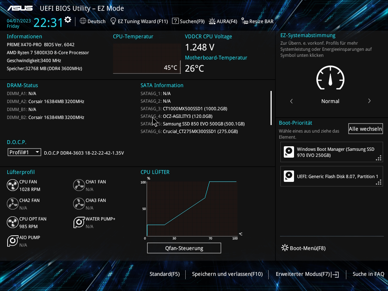Click UEFI Generic Flash Disk drive icon
Screen dimensions: 388x291
(289, 176)
